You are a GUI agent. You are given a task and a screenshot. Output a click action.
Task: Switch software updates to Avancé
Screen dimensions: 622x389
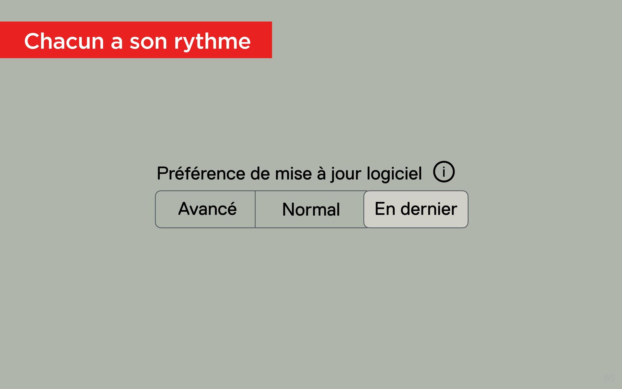tap(207, 209)
